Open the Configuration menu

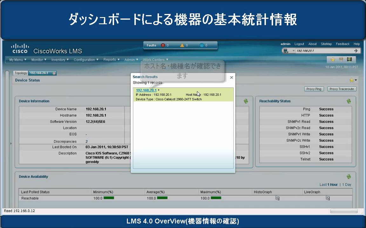tap(86, 60)
